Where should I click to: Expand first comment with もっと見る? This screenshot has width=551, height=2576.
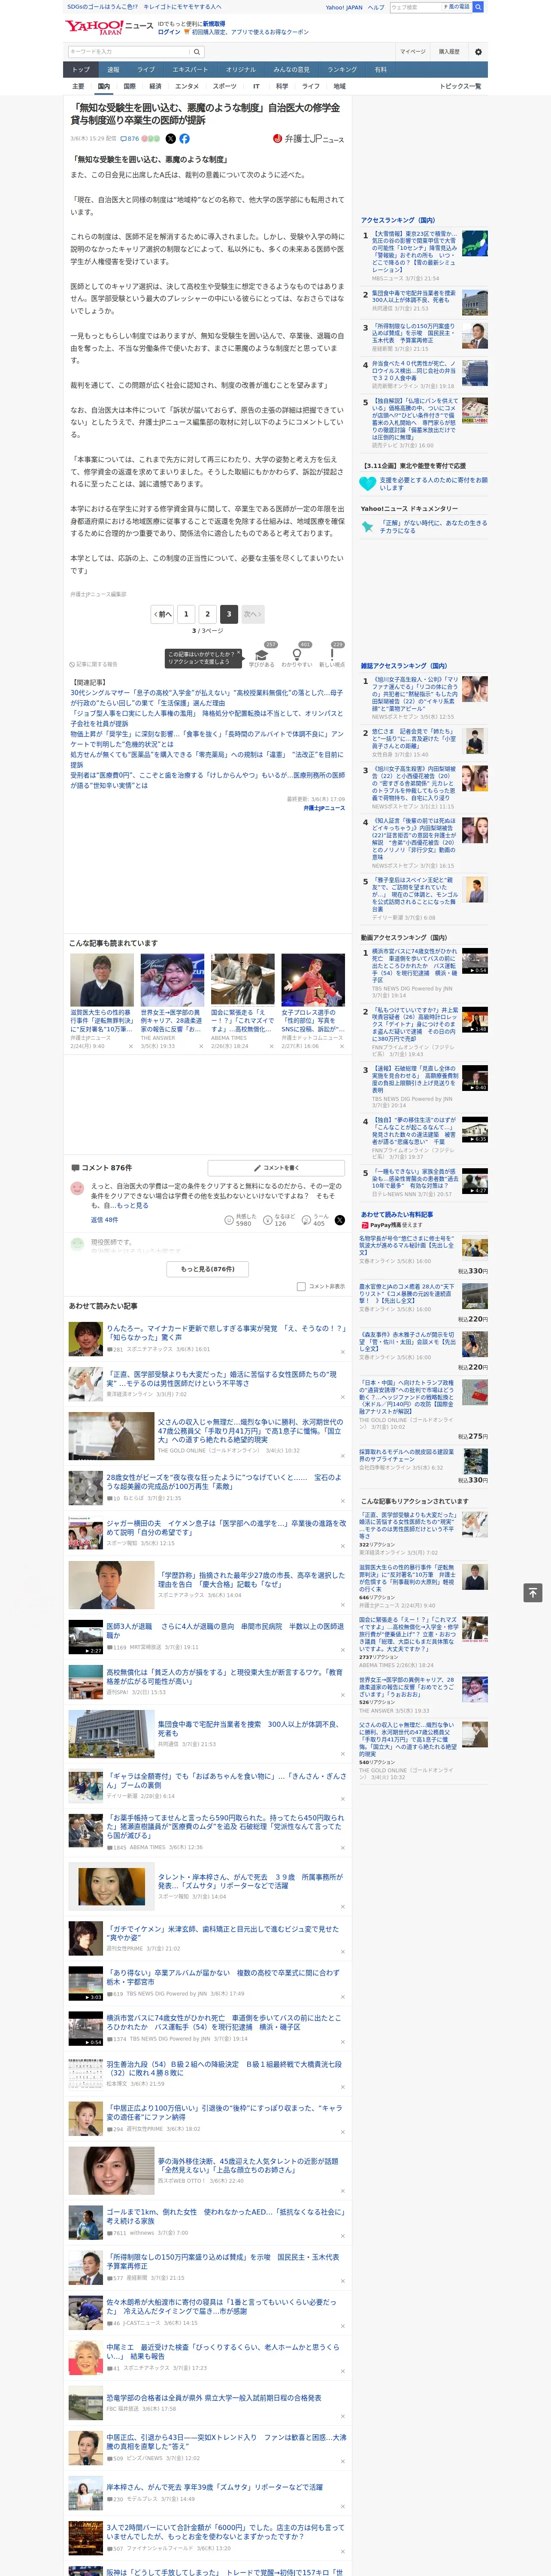pos(133,1206)
